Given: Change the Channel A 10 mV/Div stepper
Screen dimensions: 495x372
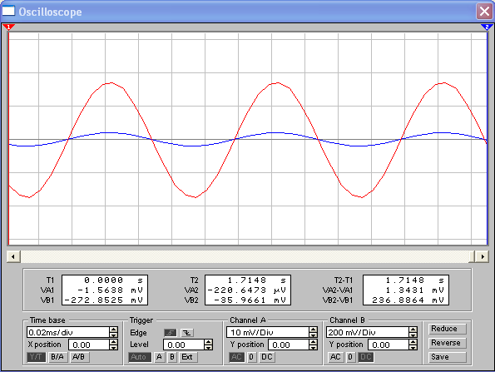Looking at the screenshot, I should tap(313, 332).
